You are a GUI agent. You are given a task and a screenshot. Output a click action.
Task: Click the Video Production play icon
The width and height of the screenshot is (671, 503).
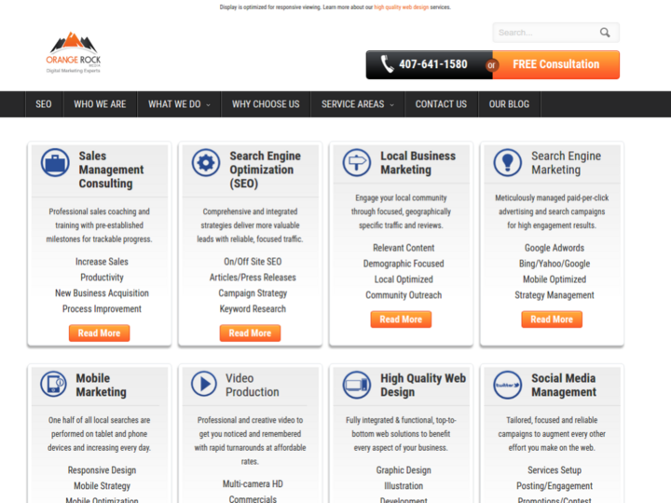204,384
